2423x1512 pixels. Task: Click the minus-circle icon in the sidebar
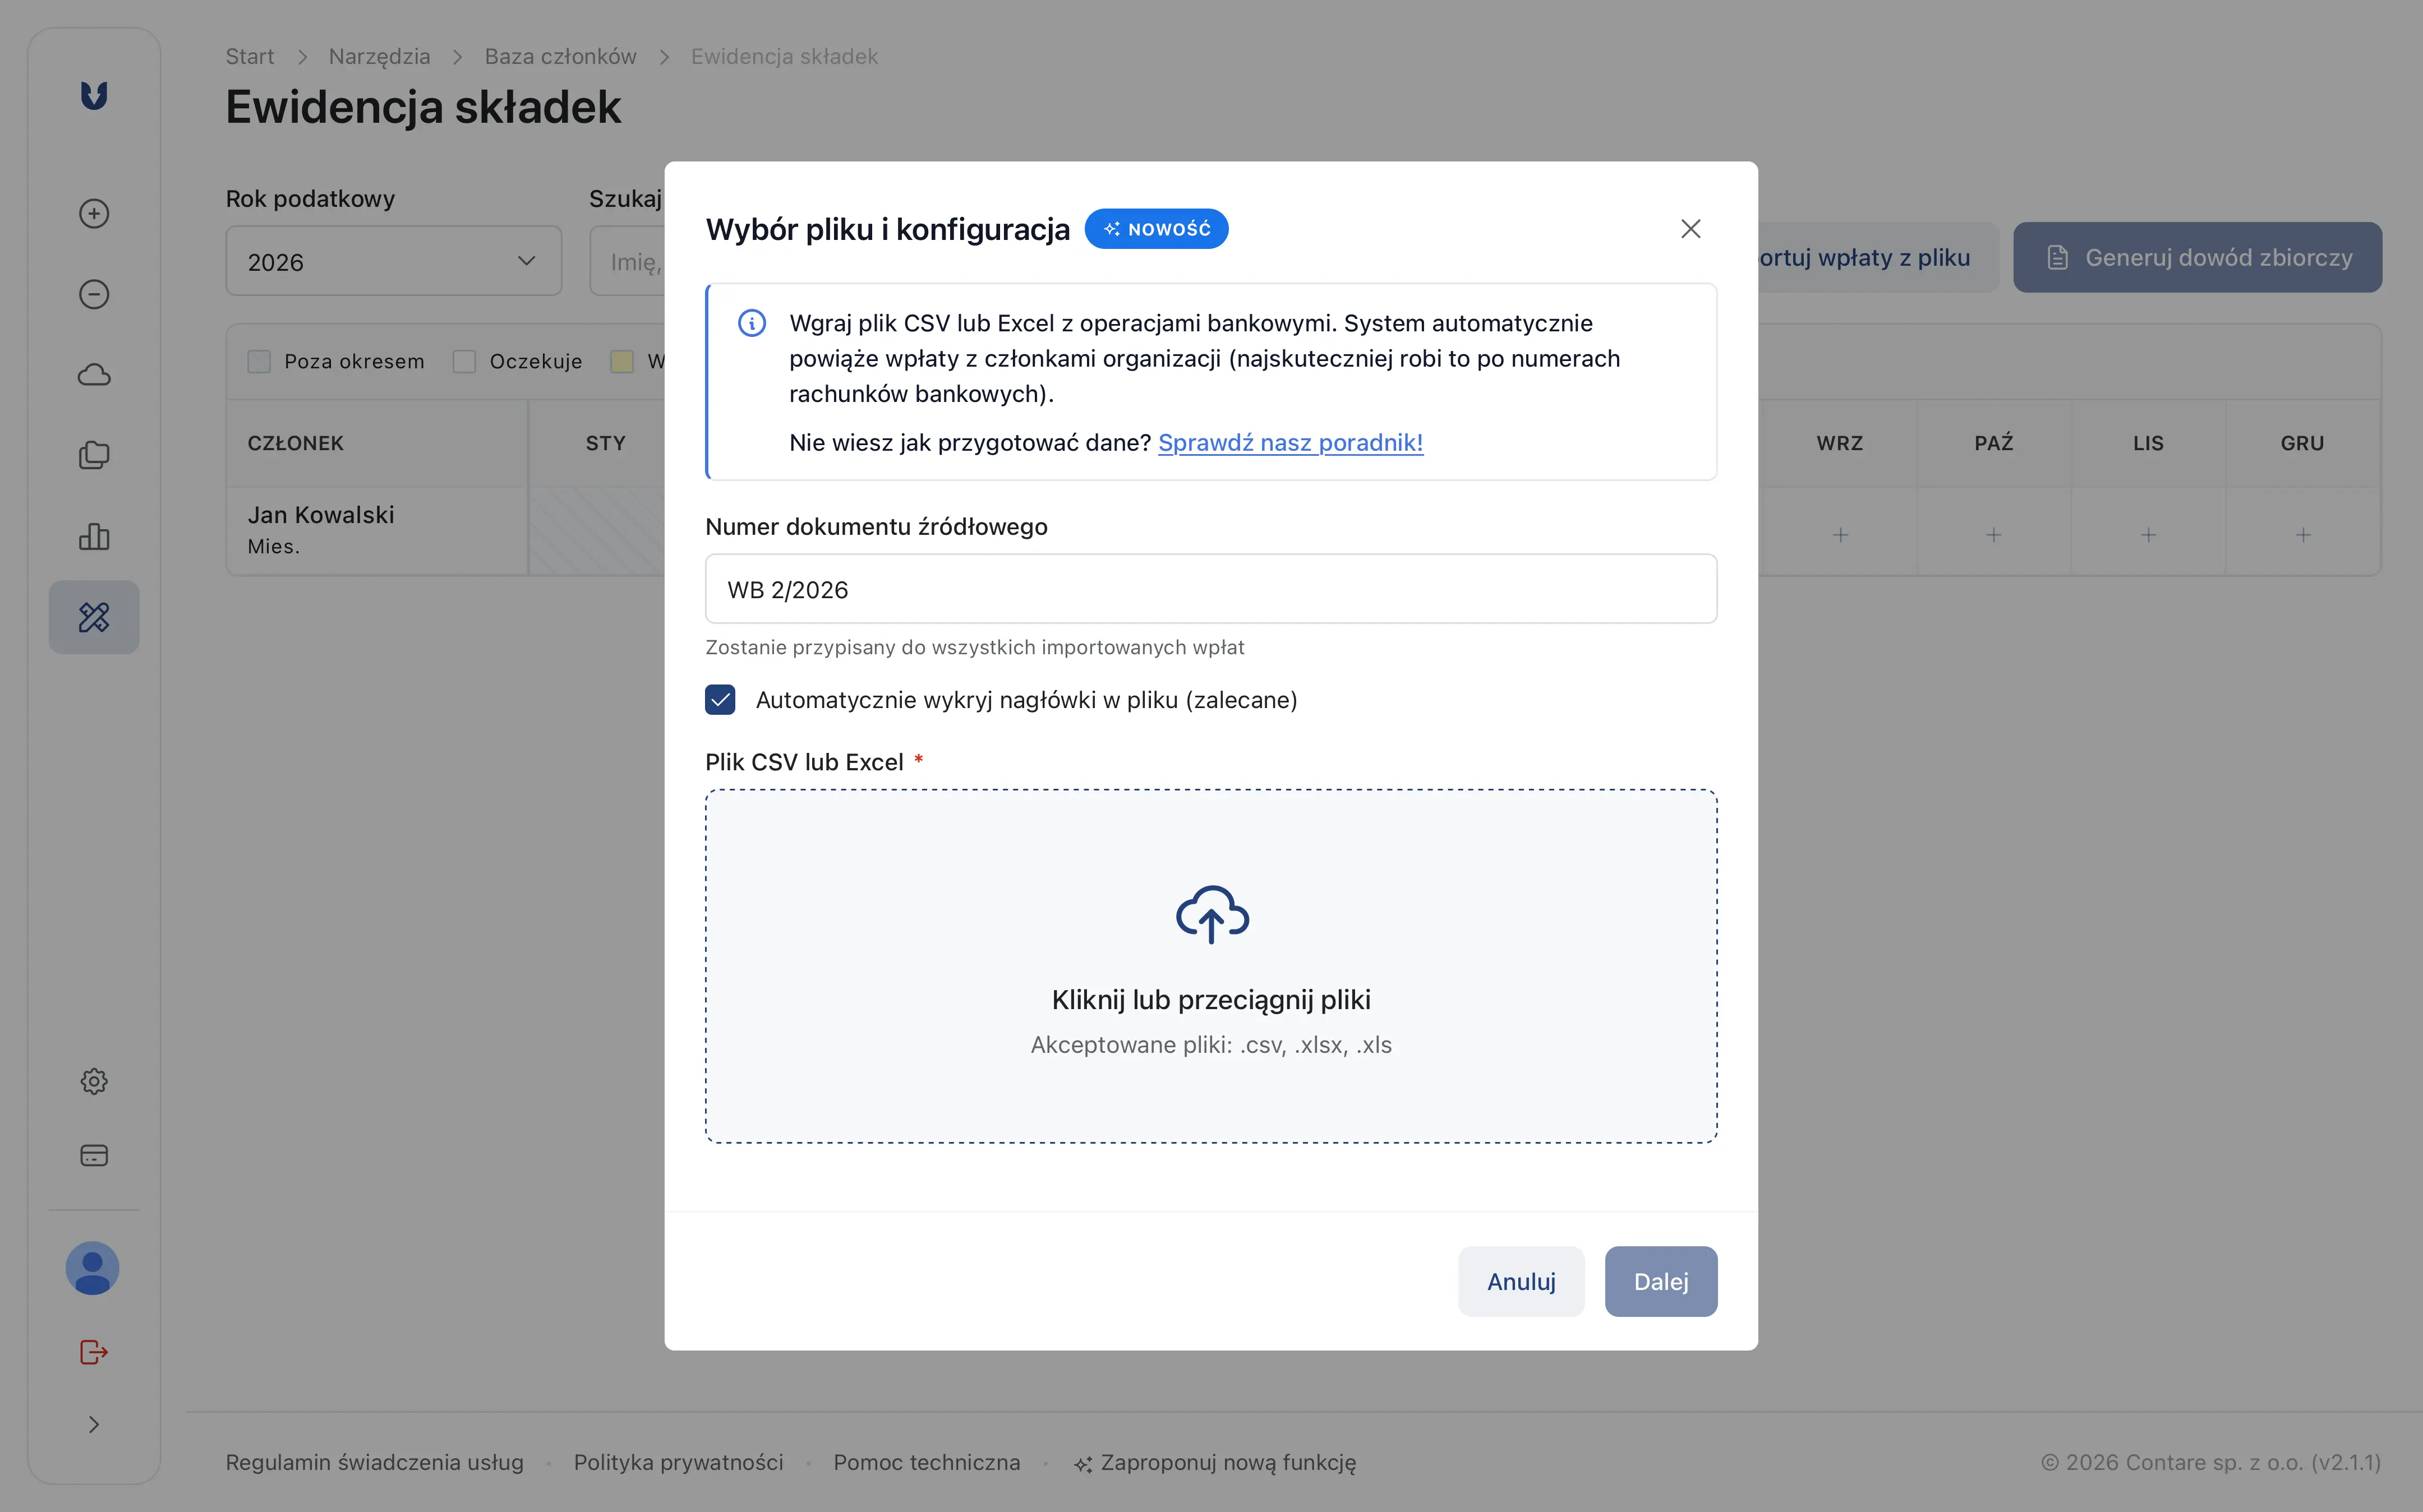[93, 293]
